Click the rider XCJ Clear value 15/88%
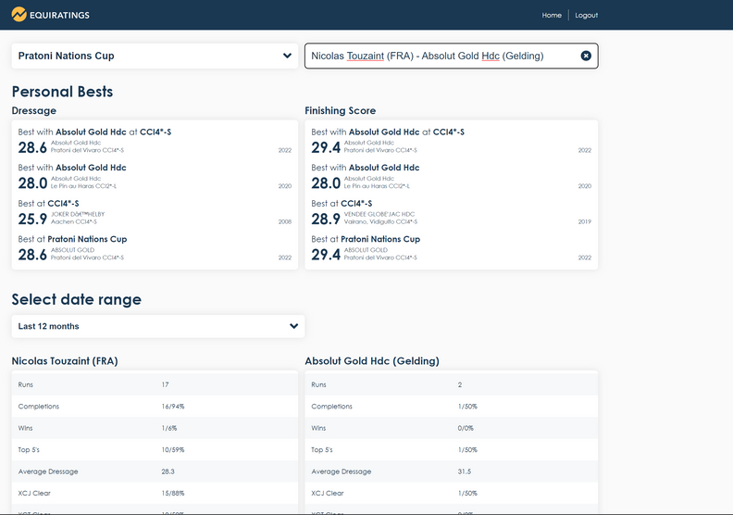Screen dimensions: 733x515 click(x=173, y=493)
